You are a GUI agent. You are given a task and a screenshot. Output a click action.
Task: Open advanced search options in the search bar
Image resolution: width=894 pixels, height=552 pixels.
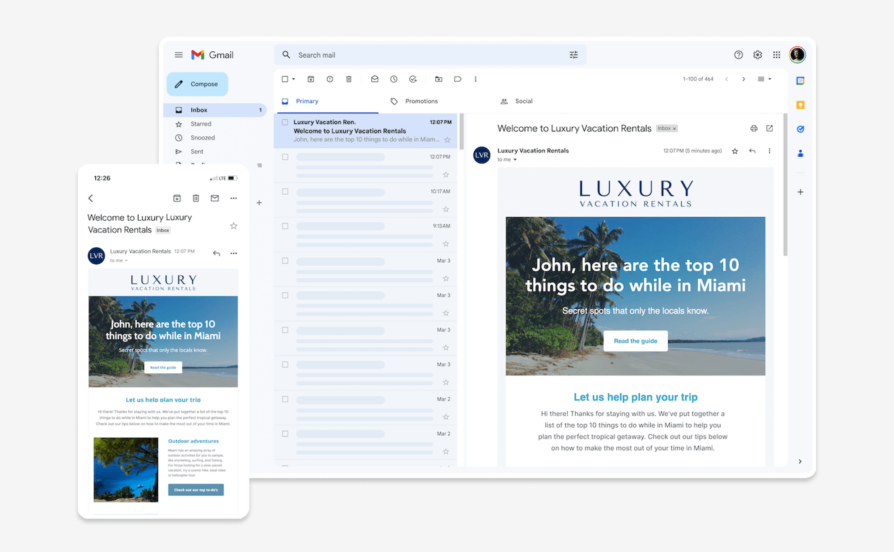point(574,55)
